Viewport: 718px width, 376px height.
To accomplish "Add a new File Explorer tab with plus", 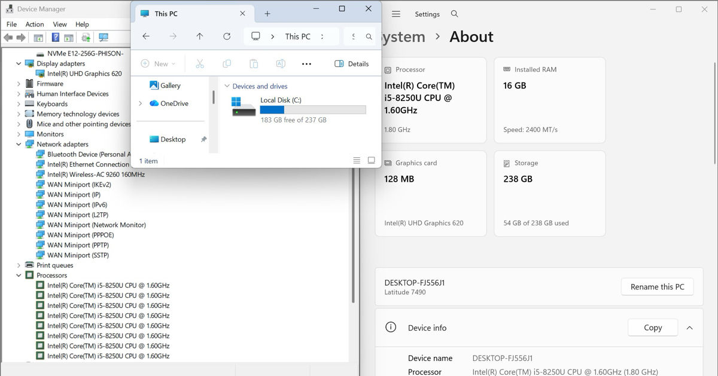I will pos(267,14).
